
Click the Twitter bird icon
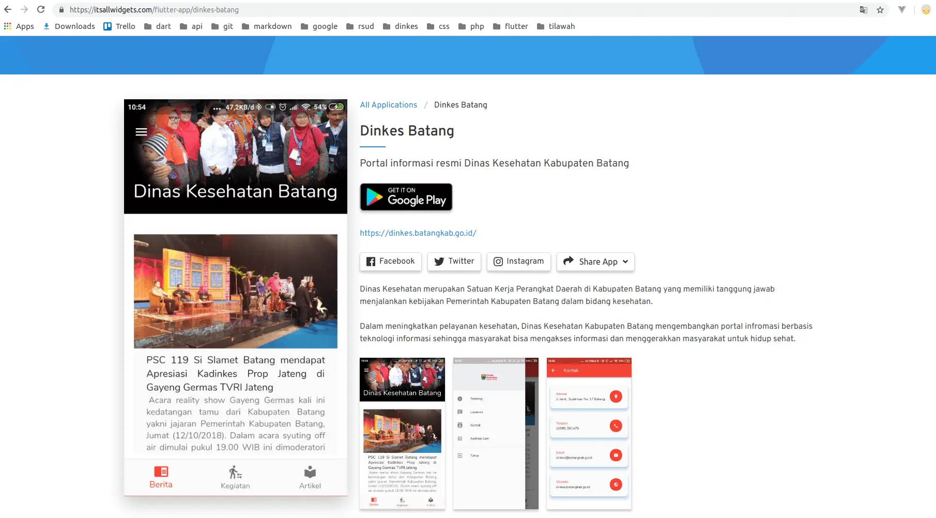[439, 261]
